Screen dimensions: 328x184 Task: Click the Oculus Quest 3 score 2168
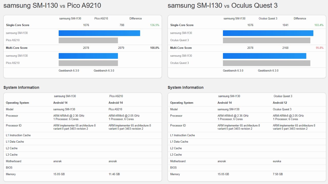285,48
